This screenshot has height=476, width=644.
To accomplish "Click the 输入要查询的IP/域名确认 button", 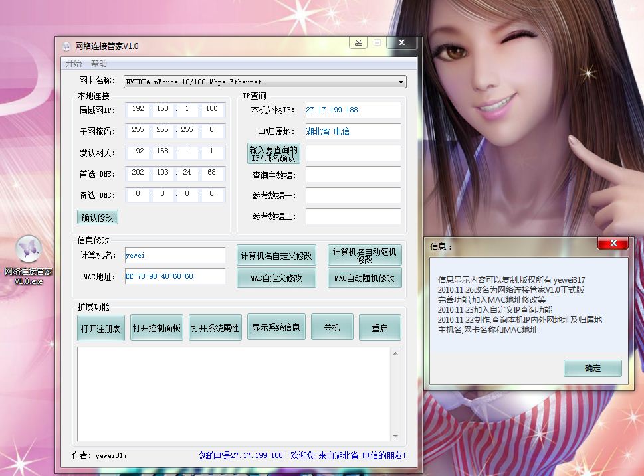I will tap(274, 153).
